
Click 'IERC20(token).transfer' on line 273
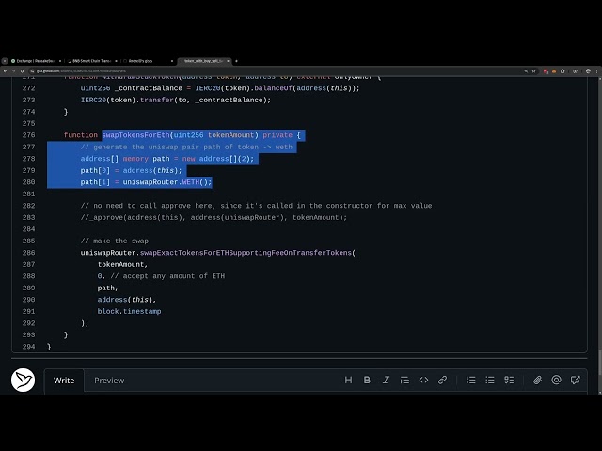125,101
